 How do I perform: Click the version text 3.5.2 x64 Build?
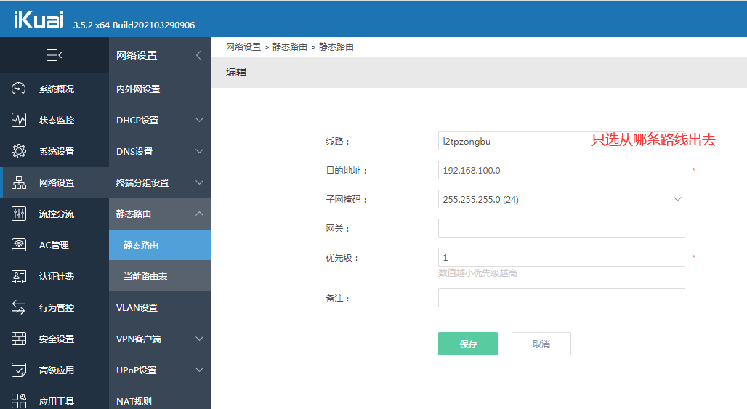click(x=134, y=25)
